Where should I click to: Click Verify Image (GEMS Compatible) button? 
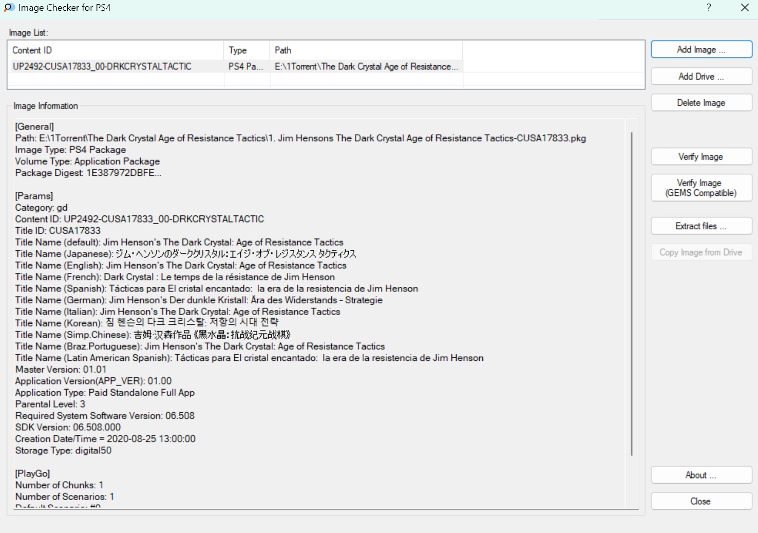[x=701, y=188]
